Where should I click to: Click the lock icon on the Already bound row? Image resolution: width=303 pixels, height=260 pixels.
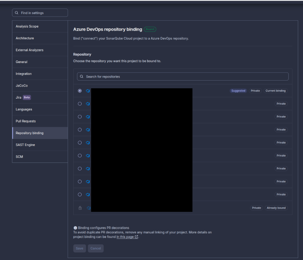point(80,208)
